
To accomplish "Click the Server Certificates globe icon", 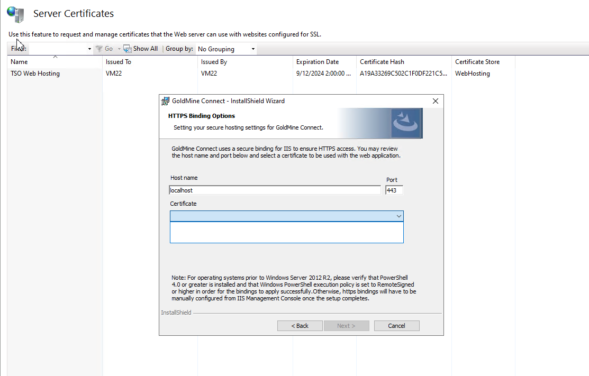I will (15, 14).
